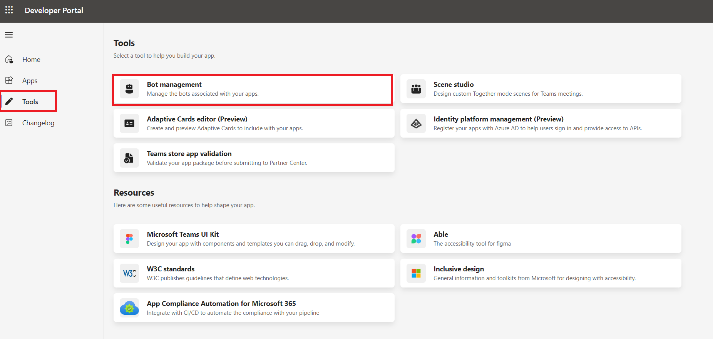Image resolution: width=713 pixels, height=339 pixels.
Task: Open the Scene studio title link
Action: point(454,85)
